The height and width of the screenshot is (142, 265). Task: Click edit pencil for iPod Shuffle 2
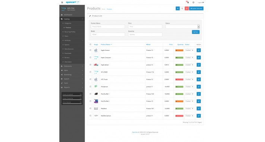coord(199,101)
